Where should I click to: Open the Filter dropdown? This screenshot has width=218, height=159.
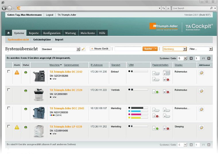(211, 49)
